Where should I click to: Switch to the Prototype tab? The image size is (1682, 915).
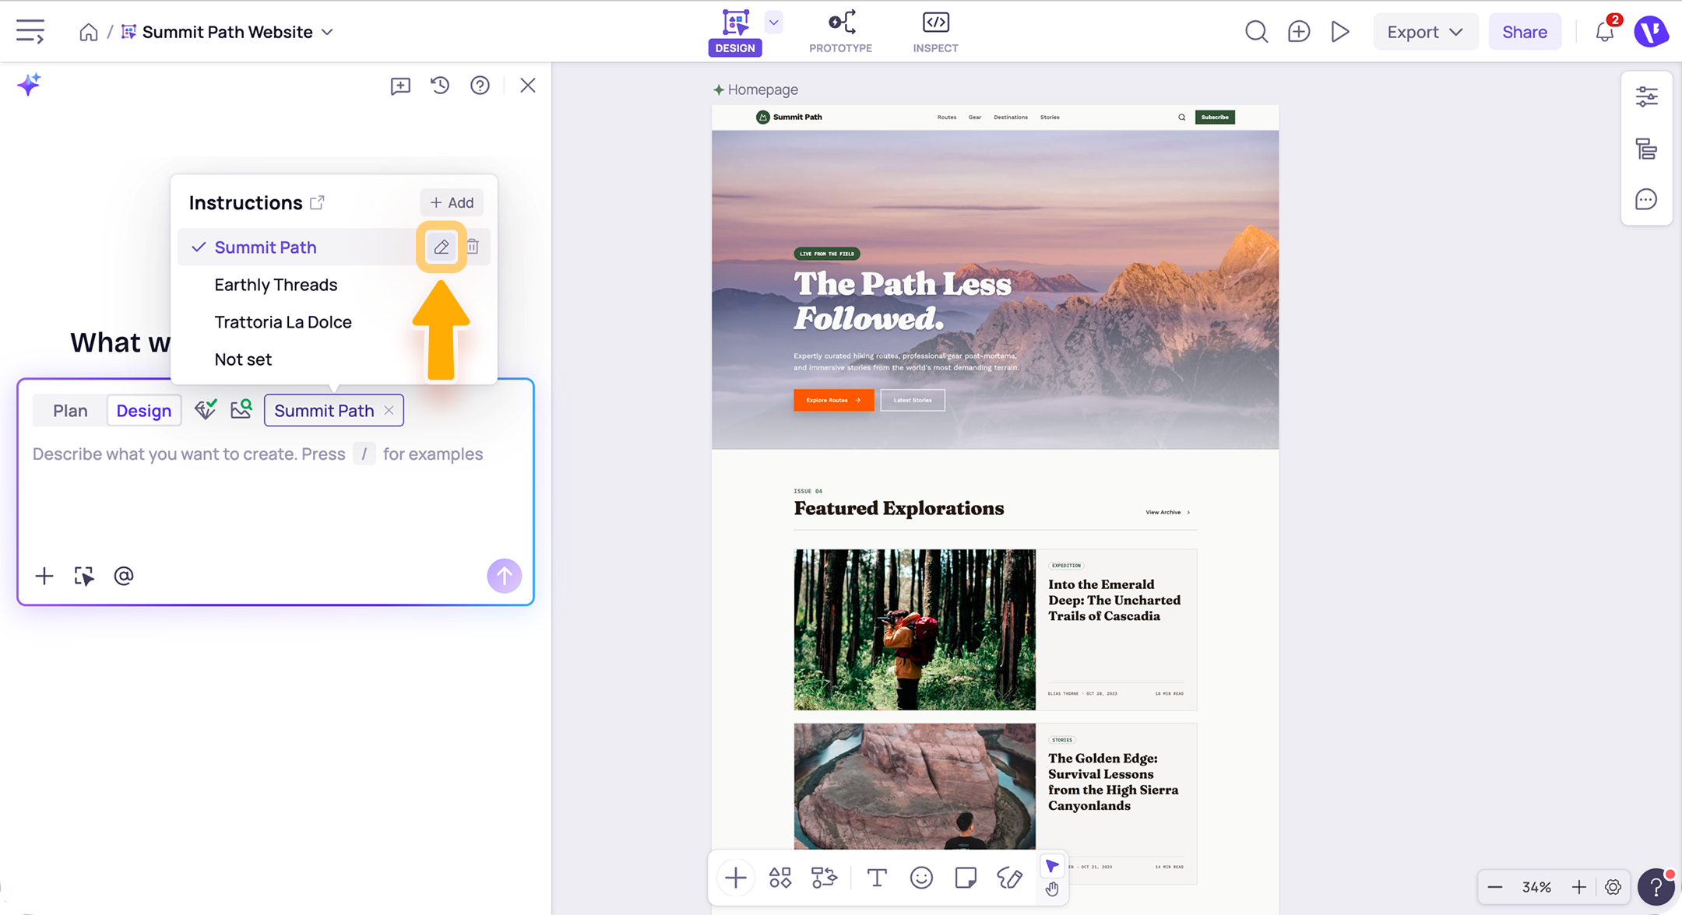841,32
